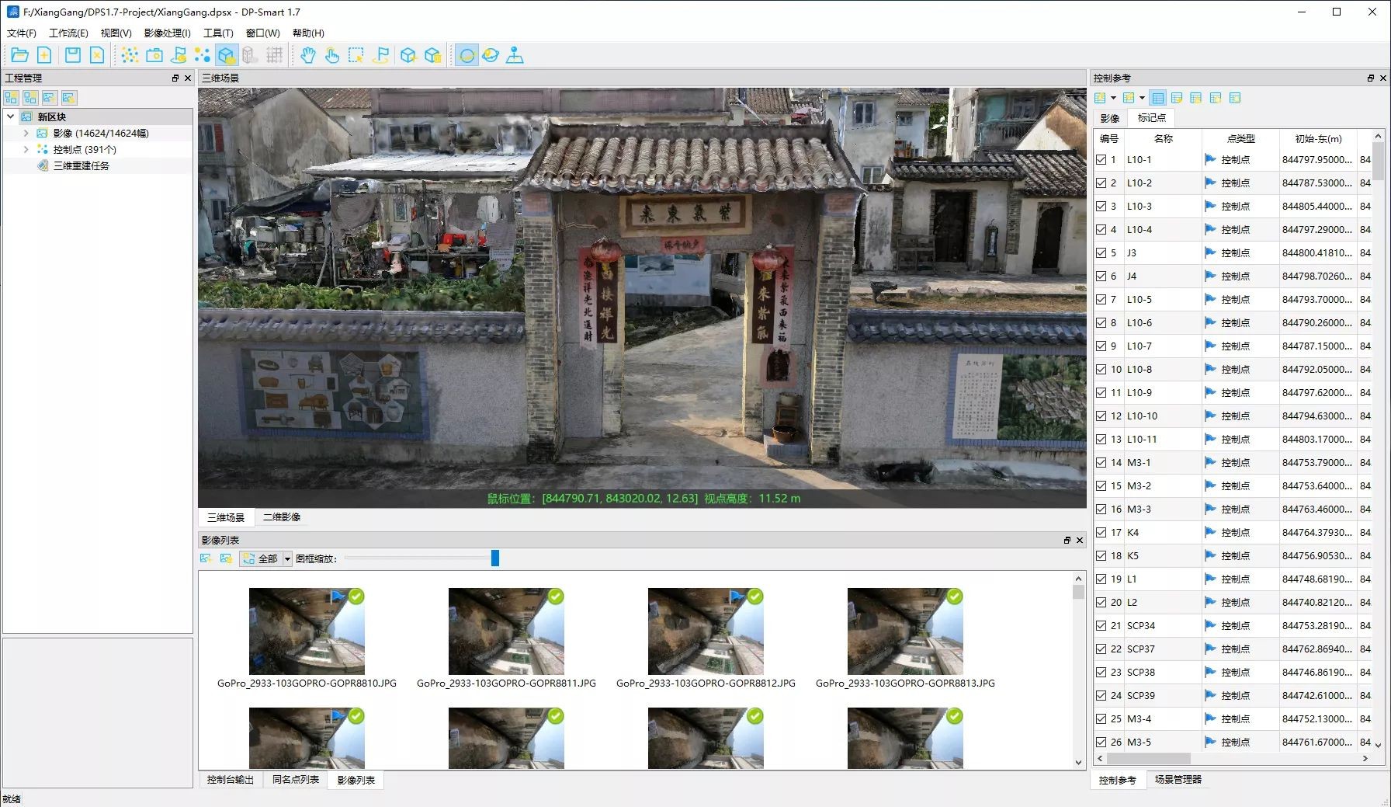Open the 场景管理器 panel tab

pos(1178,780)
